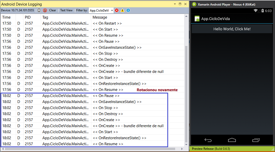Select the 18:02 OnRestoreInstanceState() message
Viewport: 275px width, 152px height.
pyautogui.click(x=119, y=138)
